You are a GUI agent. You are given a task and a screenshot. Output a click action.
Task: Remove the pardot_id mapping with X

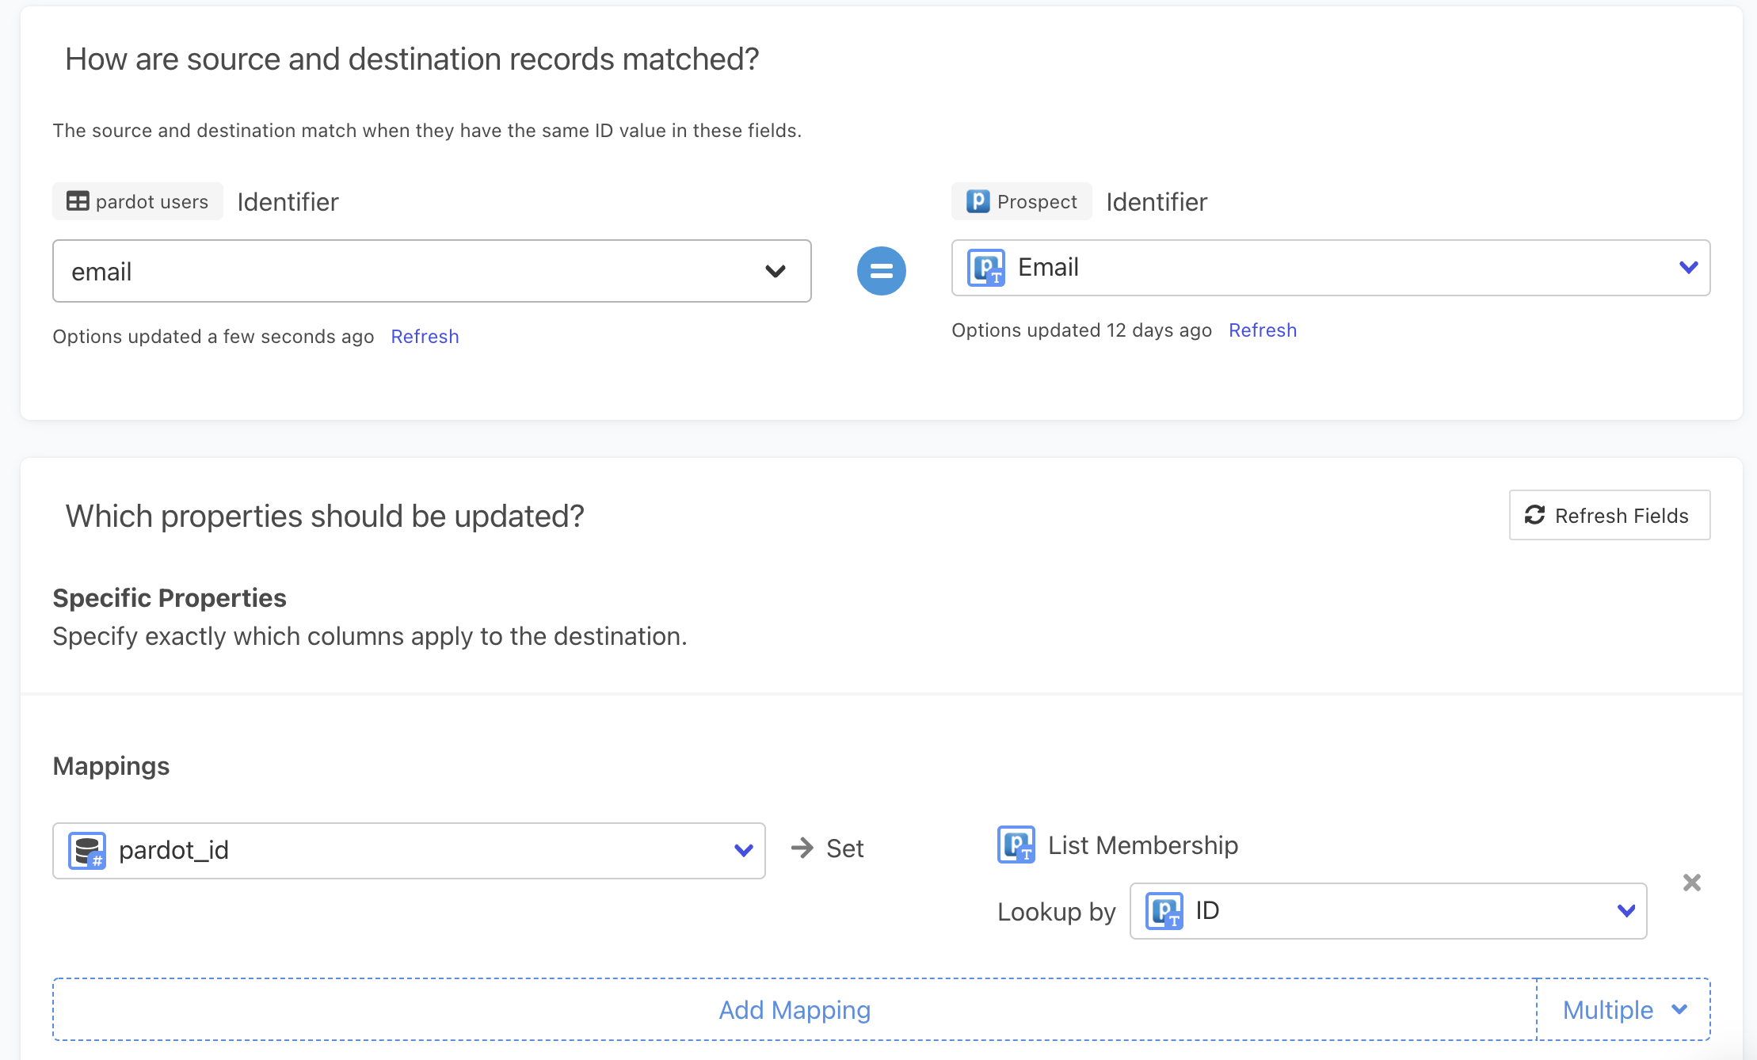coord(1691,883)
